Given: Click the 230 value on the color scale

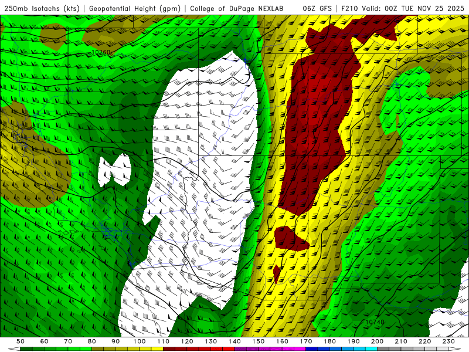Looking at the screenshot, I should [x=448, y=341].
